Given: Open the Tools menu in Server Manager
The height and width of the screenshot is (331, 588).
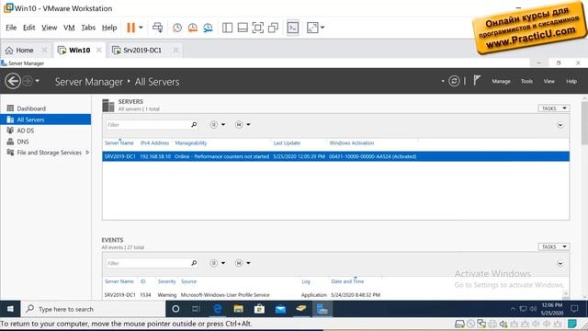Looking at the screenshot, I should point(526,81).
